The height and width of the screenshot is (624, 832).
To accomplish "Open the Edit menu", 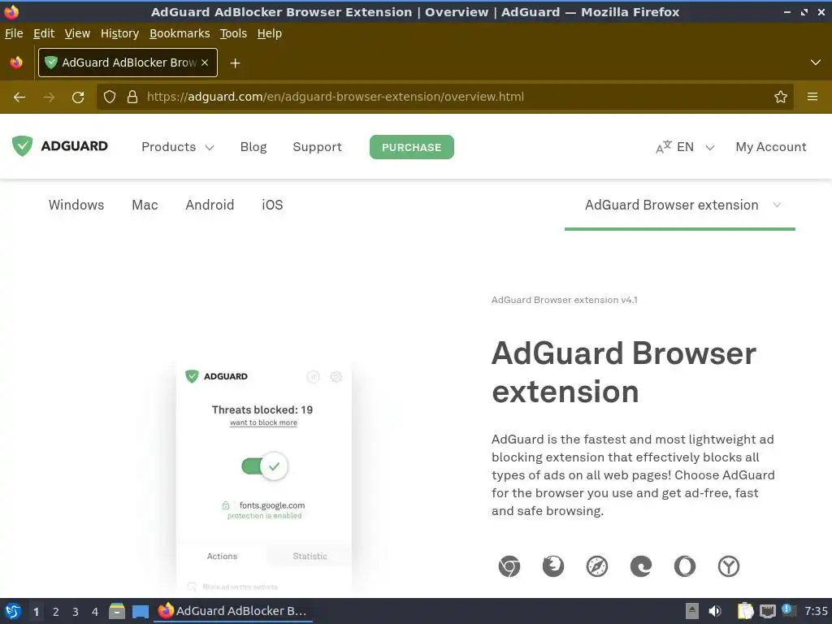I will point(44,33).
